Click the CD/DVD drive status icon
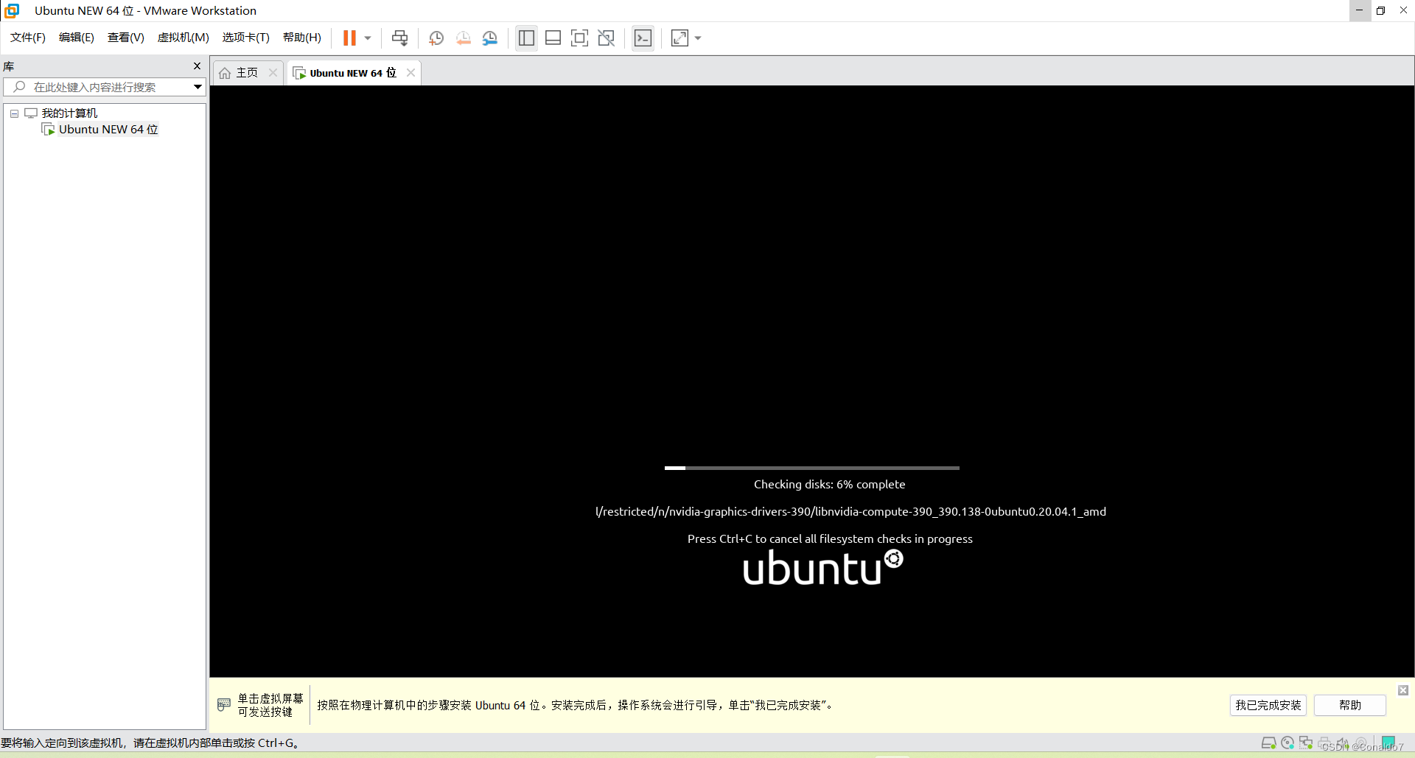 click(1288, 743)
